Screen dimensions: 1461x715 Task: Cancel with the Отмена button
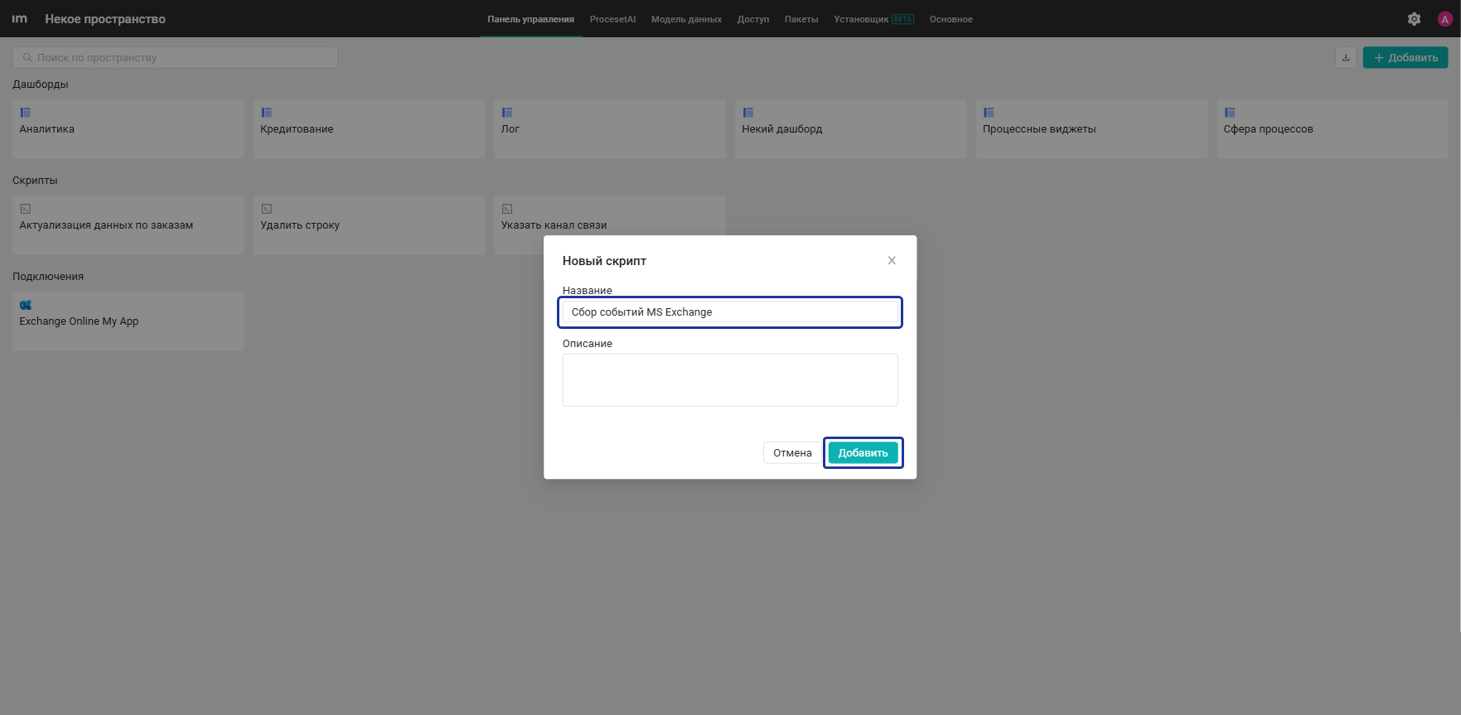[x=792, y=452]
